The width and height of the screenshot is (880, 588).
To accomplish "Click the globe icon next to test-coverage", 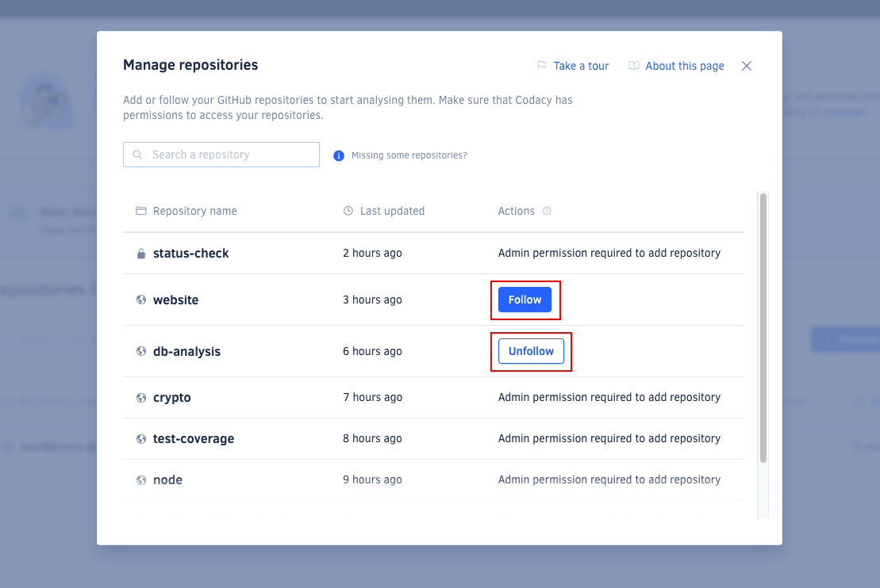I will tap(140, 438).
